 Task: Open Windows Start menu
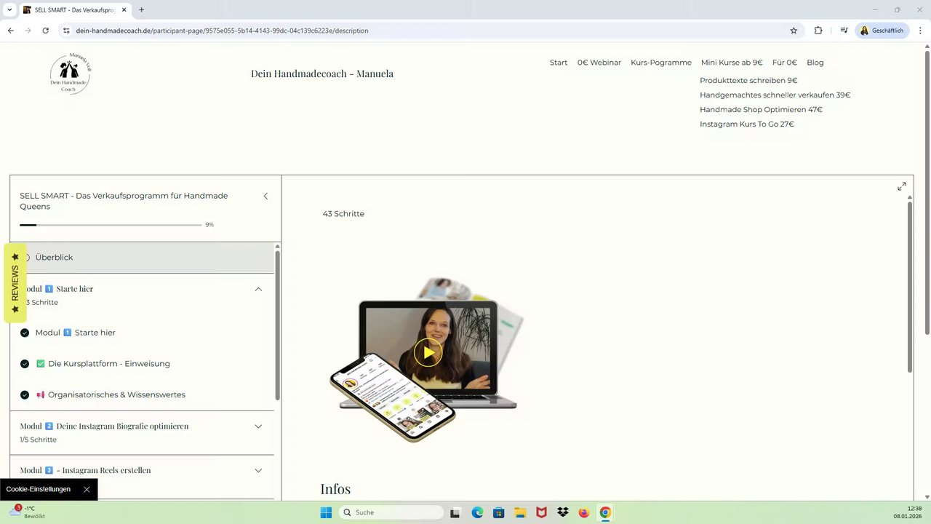[326, 512]
